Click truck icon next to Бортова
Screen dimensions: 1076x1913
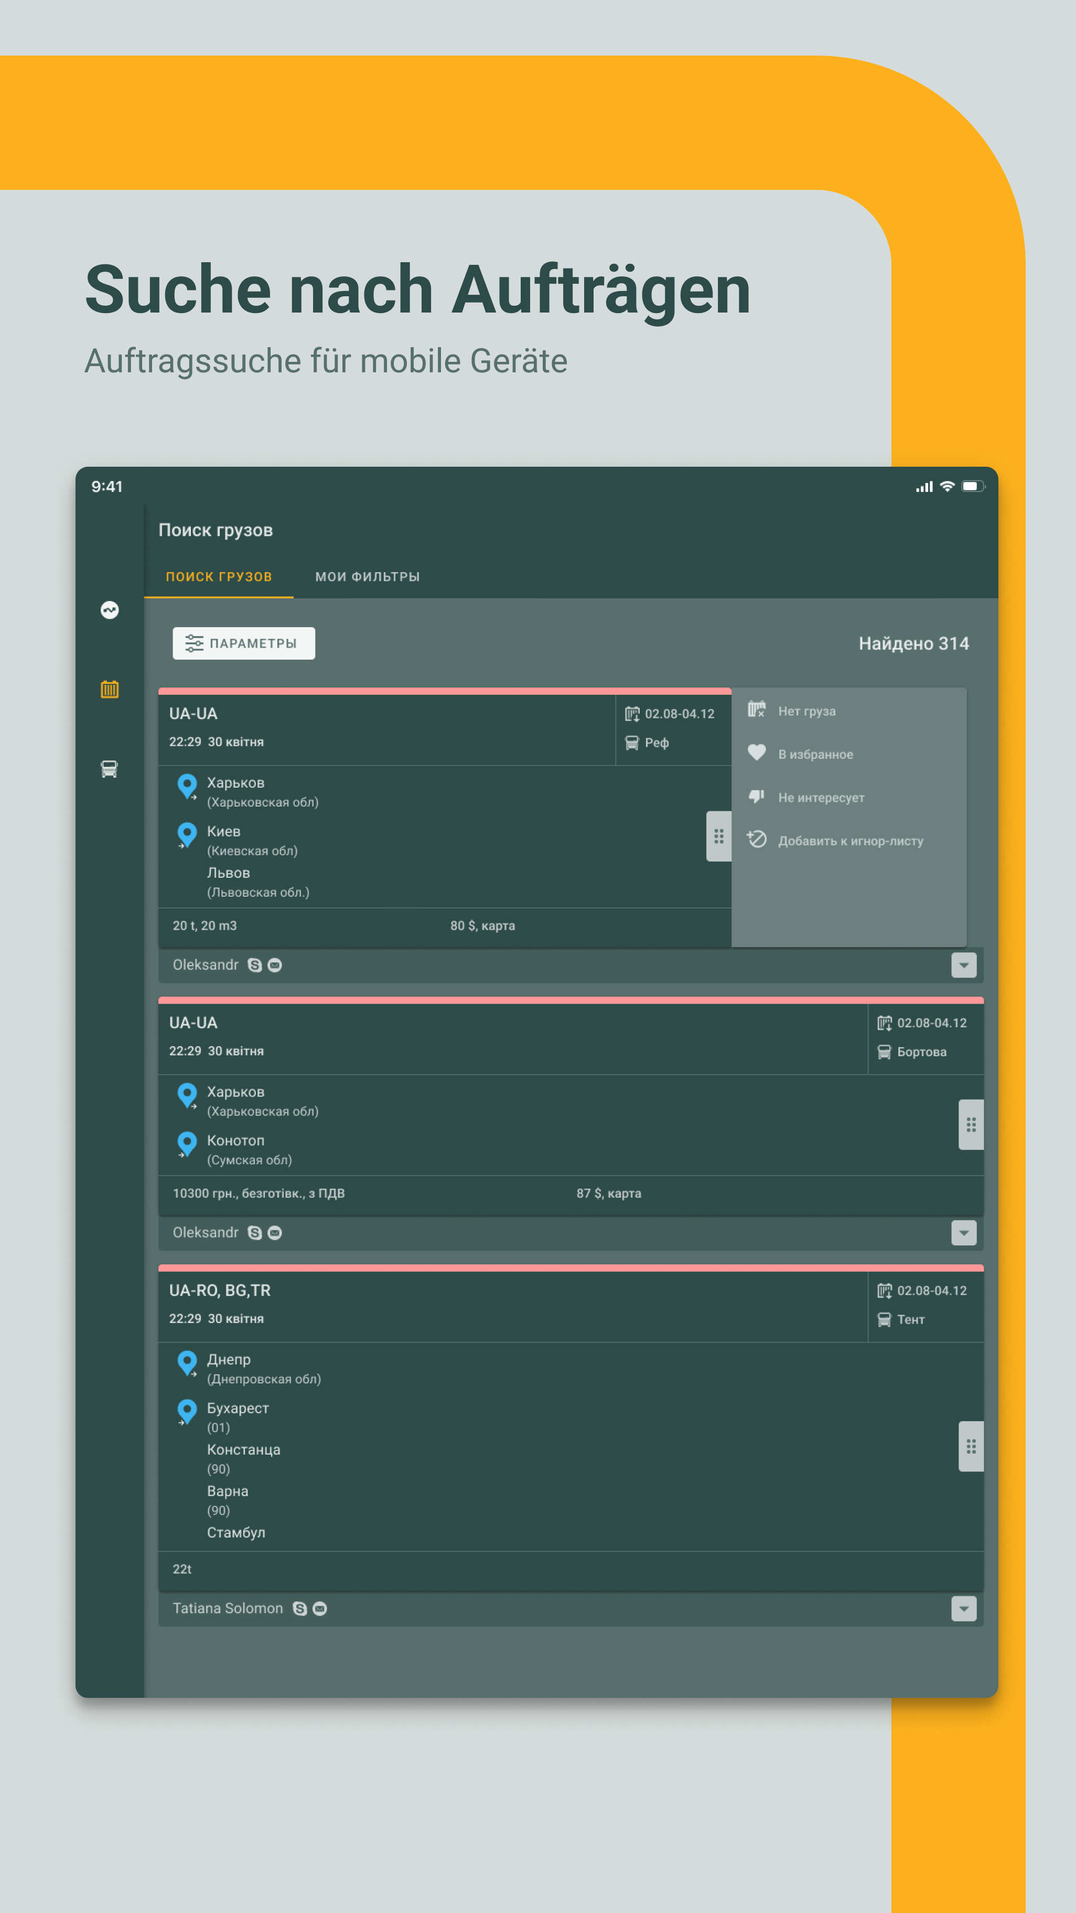[x=885, y=1051]
